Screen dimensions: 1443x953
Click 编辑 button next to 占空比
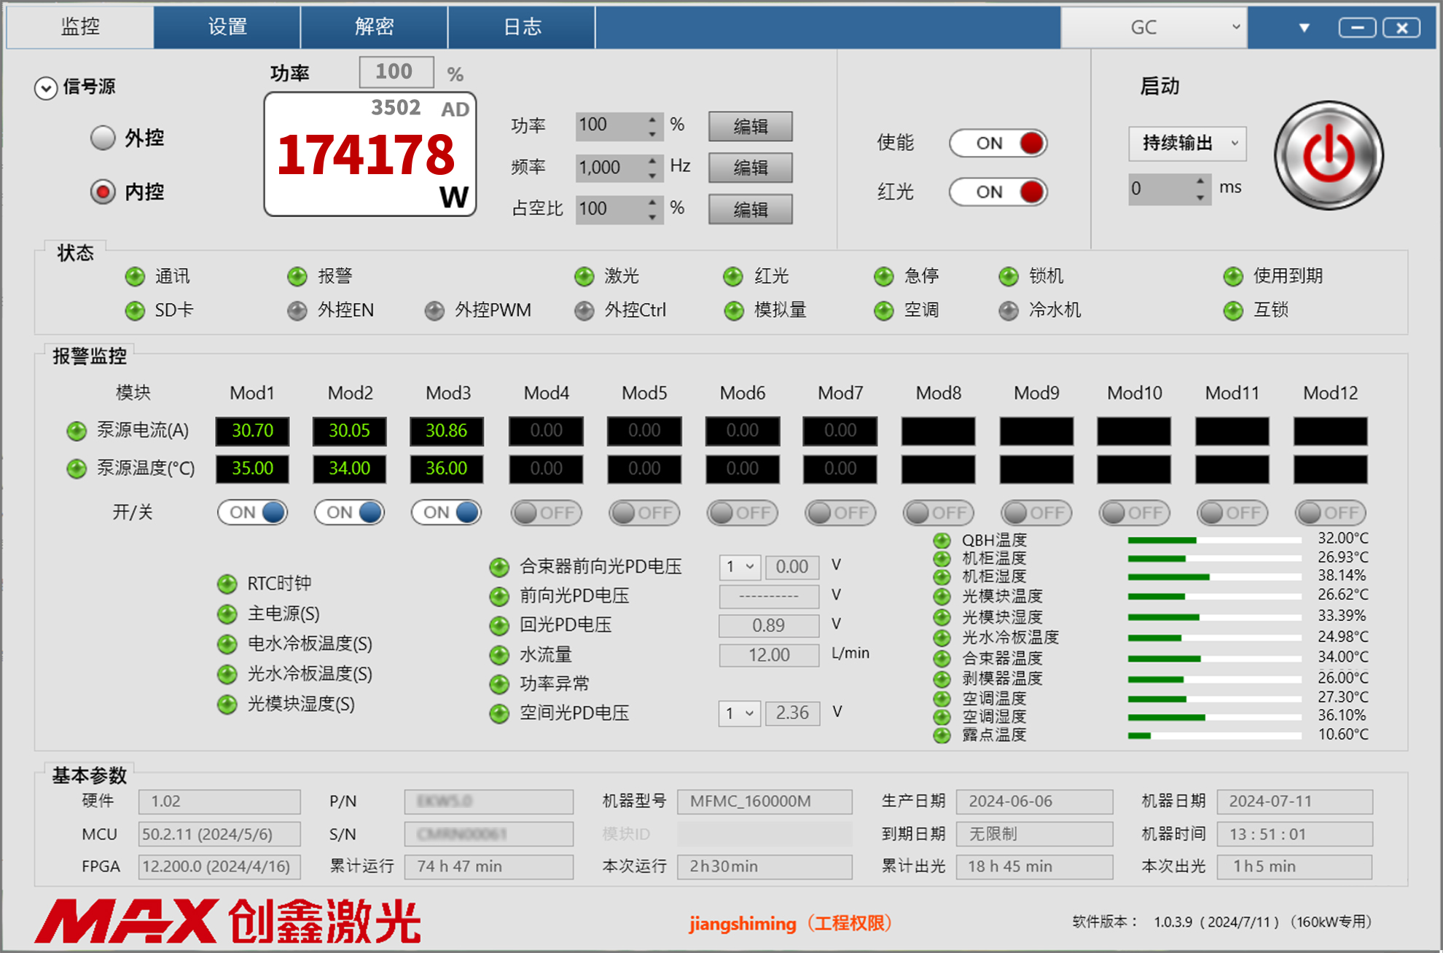(x=750, y=210)
